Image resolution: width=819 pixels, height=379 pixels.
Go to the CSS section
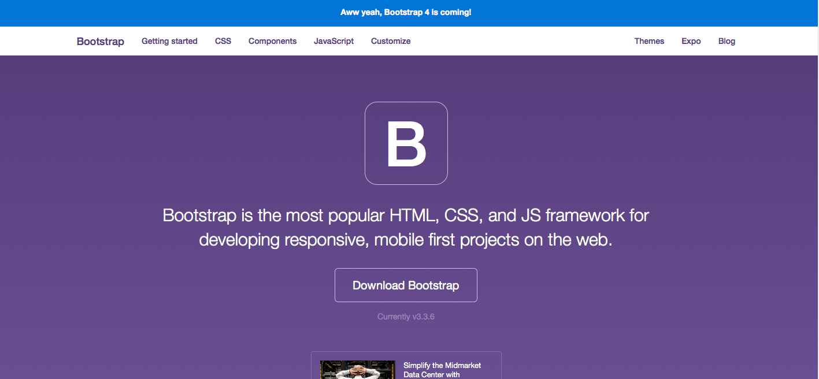(223, 41)
